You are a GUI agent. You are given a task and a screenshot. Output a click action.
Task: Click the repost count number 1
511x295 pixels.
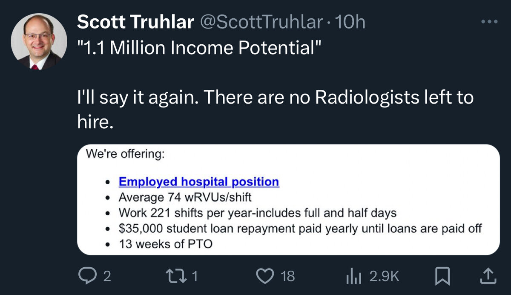coord(195,277)
